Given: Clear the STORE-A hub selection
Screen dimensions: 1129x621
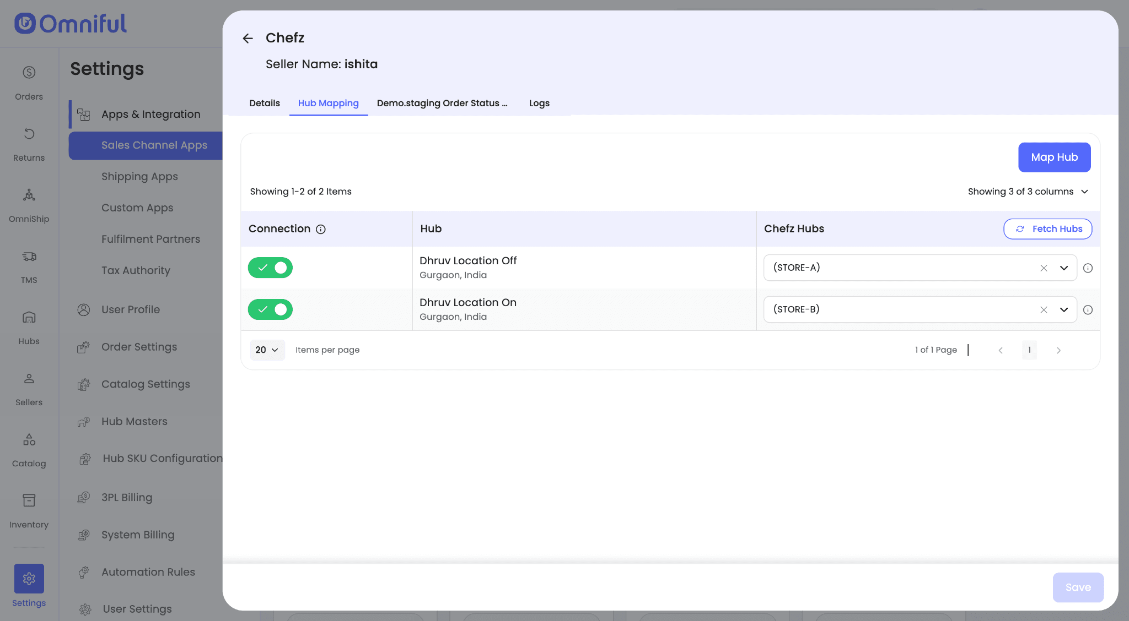Looking at the screenshot, I should 1044,268.
